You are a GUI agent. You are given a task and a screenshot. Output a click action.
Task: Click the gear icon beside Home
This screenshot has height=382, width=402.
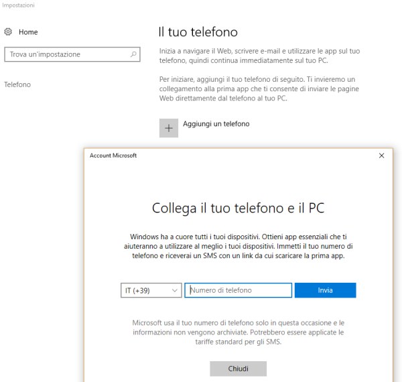(8, 31)
